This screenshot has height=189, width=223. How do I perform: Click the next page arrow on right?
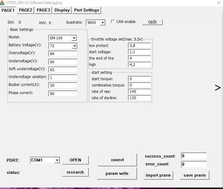click(x=218, y=88)
